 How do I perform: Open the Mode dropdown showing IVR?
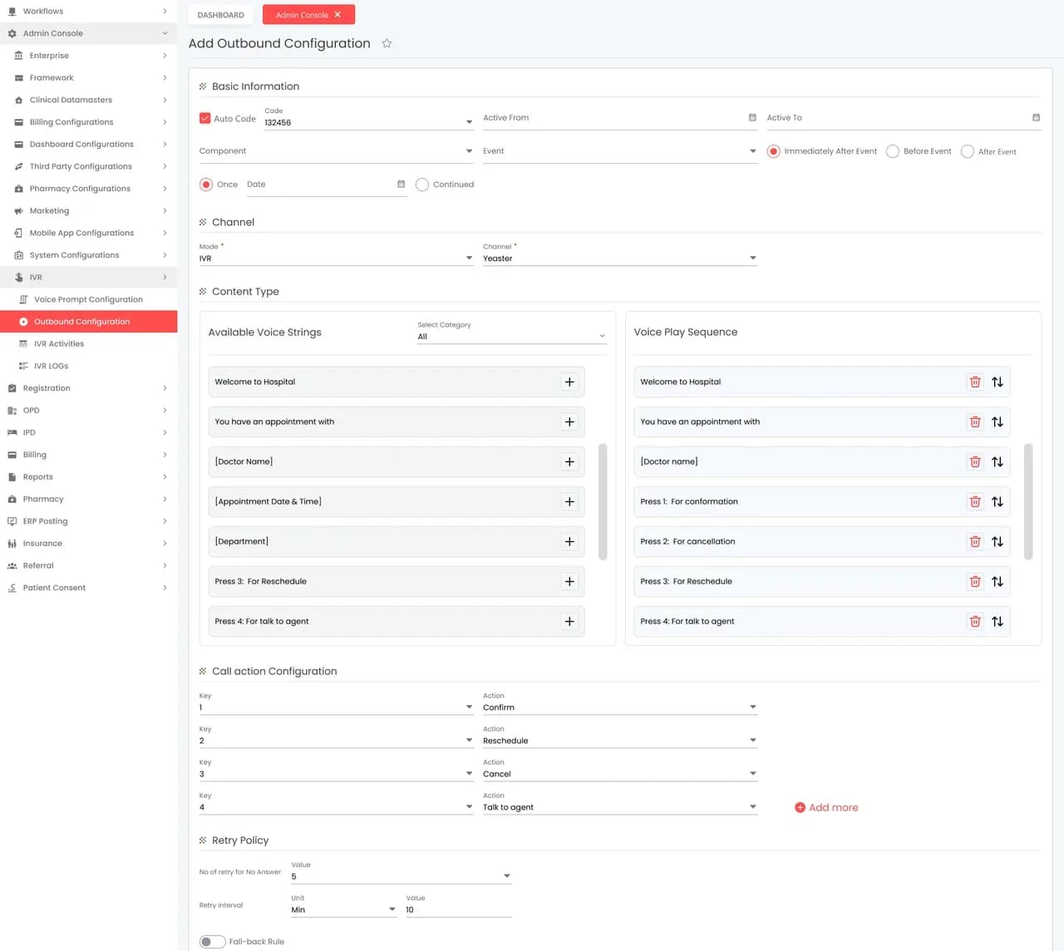coord(337,254)
